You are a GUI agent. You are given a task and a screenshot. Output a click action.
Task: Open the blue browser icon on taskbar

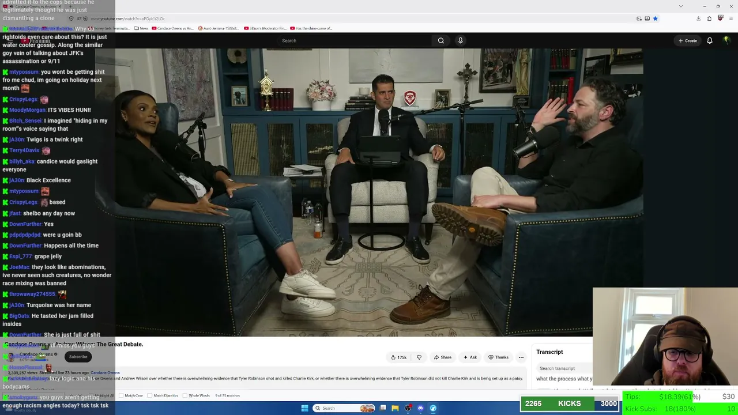[x=433, y=408]
